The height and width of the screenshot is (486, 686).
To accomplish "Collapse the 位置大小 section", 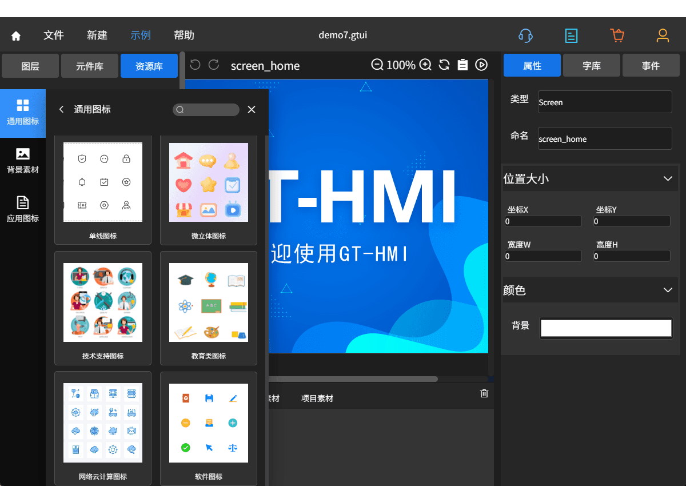I will click(668, 179).
